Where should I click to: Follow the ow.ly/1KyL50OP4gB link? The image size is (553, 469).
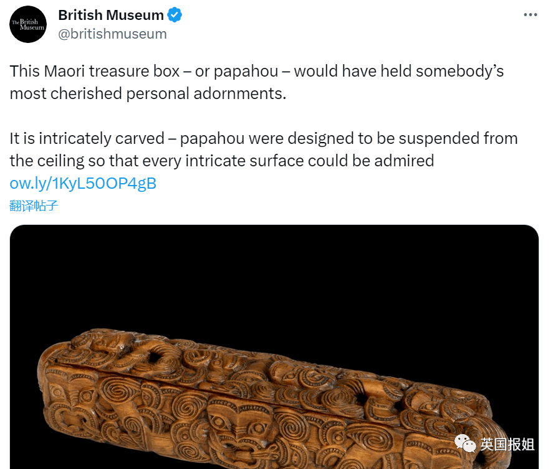coord(83,183)
